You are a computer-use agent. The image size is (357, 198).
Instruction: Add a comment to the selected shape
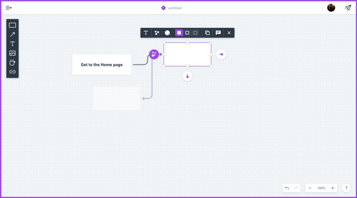218,33
